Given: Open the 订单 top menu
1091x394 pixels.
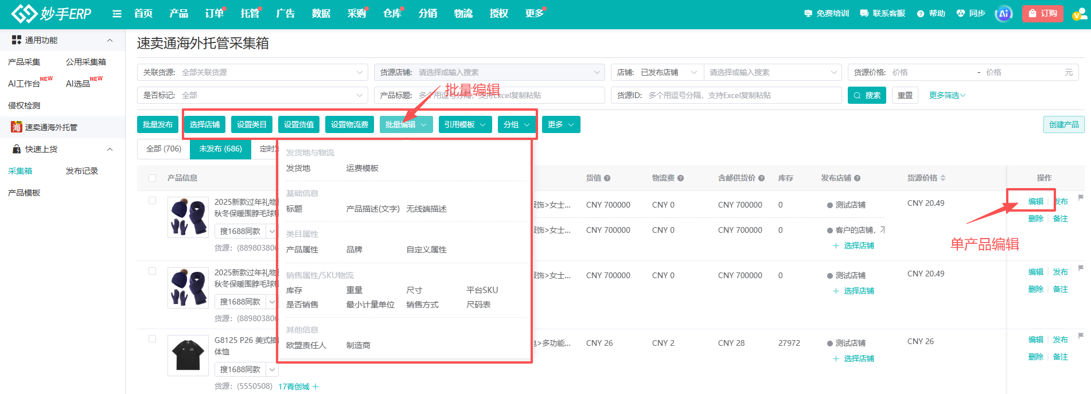Looking at the screenshot, I should [x=215, y=14].
